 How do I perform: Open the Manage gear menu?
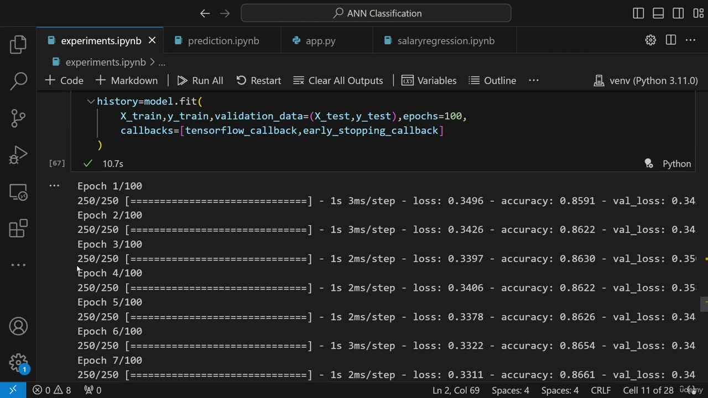[18, 363]
